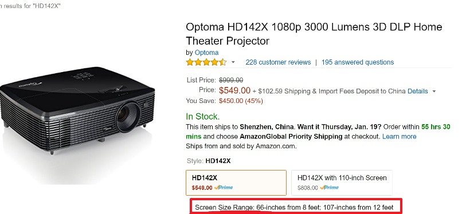Click the struck-through $999.00 list price
462x214 pixels.
(231, 80)
